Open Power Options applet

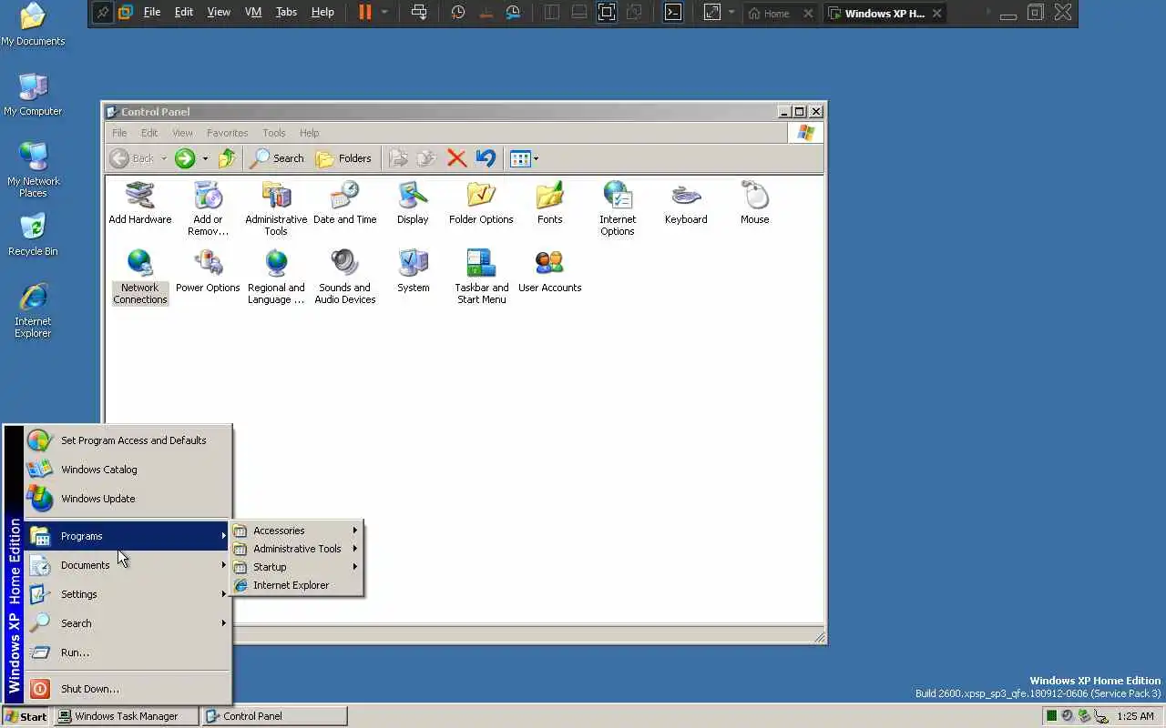[208, 270]
